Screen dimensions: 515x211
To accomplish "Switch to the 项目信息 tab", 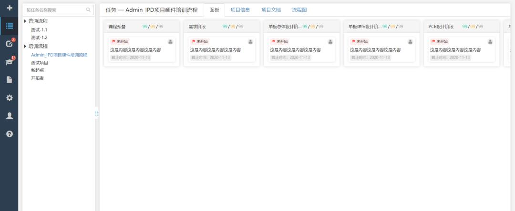I will click(240, 10).
